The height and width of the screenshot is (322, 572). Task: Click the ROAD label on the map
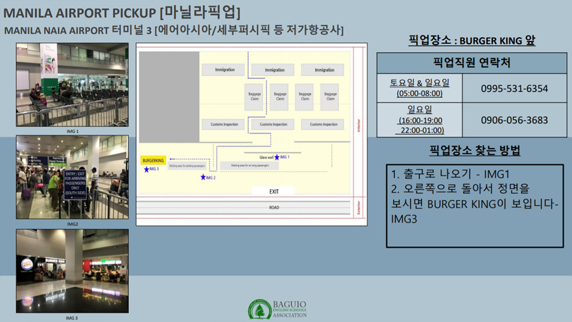point(274,208)
